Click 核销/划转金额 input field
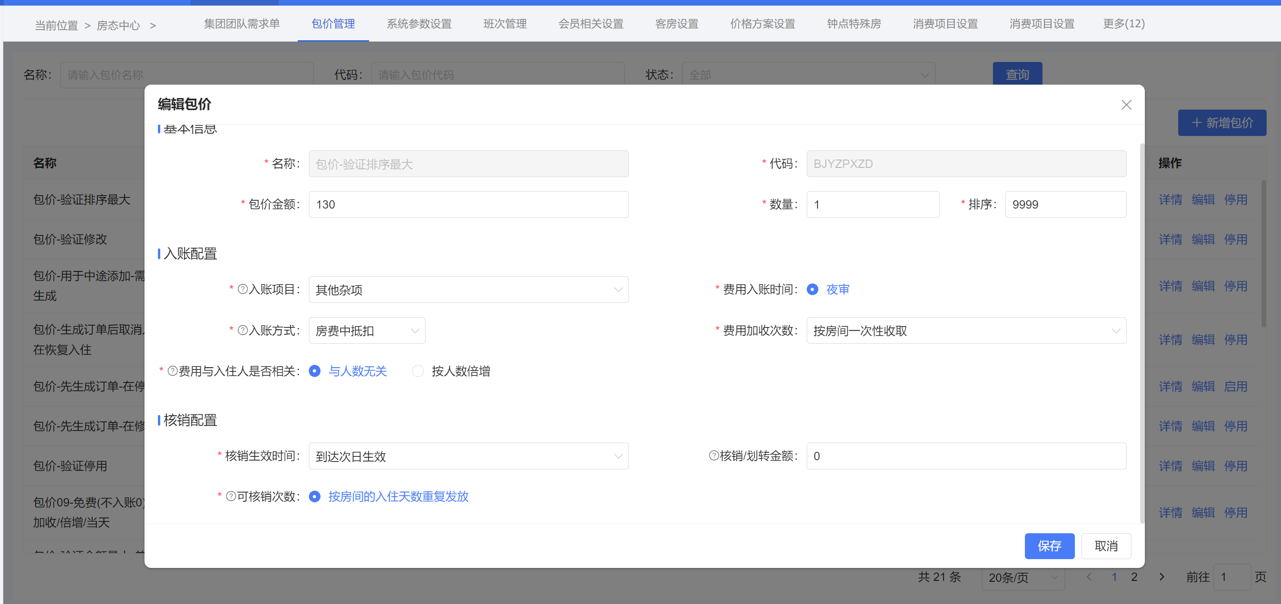 point(966,456)
